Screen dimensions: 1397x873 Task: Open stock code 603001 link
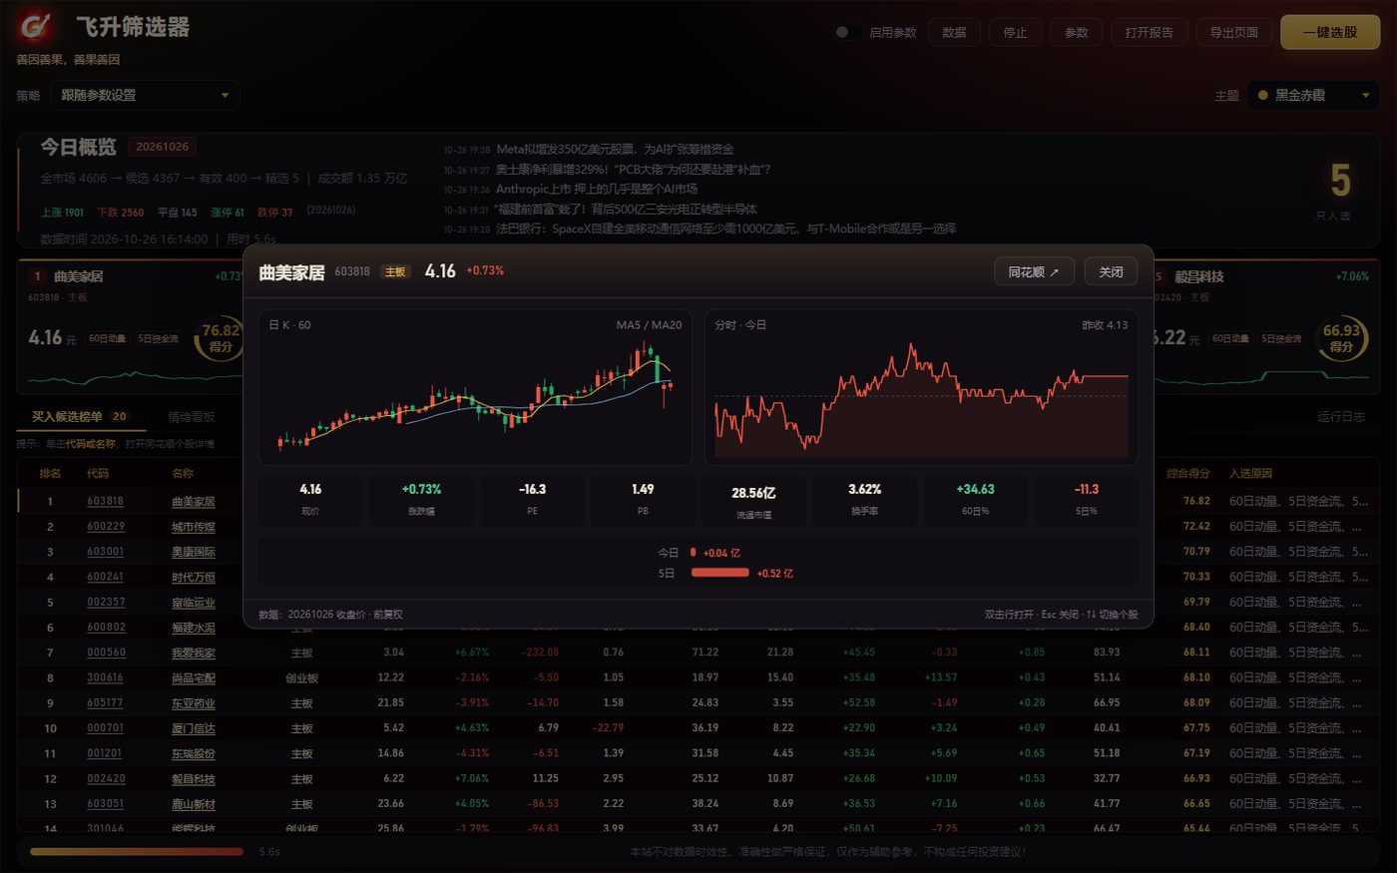coord(106,551)
